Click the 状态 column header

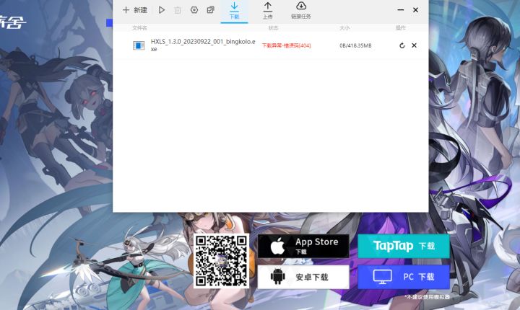click(273, 28)
